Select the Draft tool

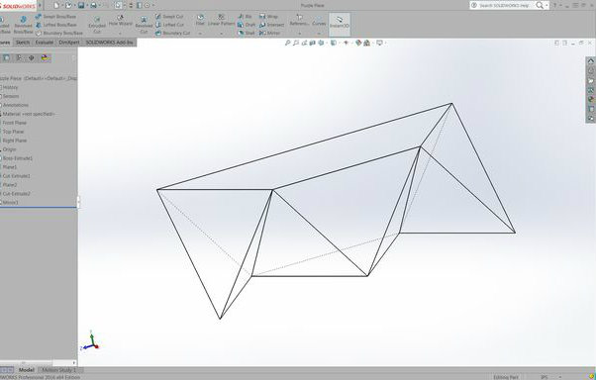pyautogui.click(x=247, y=25)
